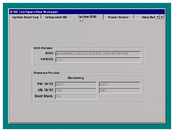The image size is (174, 132).
Task: Click the first PAL 6621 field
Action: click(x=76, y=85)
